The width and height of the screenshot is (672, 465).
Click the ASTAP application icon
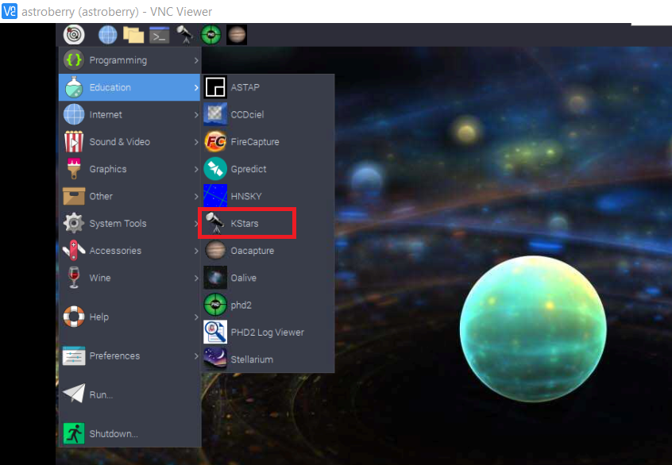pos(215,87)
